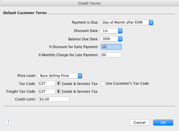
Task: Click the Credit Terms window title bar
Action: point(89,3)
